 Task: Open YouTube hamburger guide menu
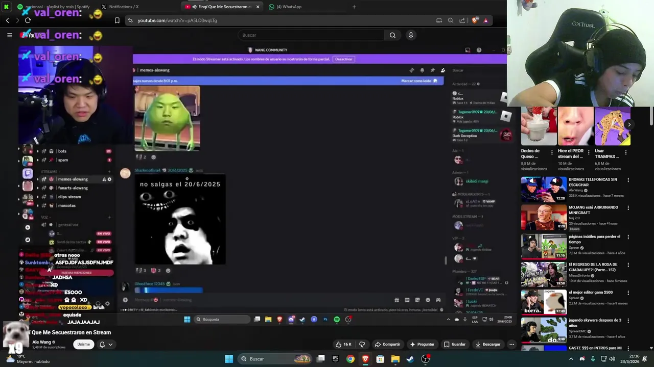point(9,35)
